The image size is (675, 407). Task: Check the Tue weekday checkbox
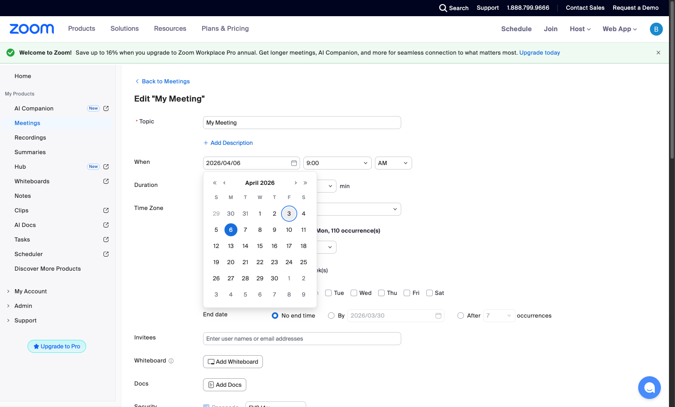pyautogui.click(x=328, y=293)
